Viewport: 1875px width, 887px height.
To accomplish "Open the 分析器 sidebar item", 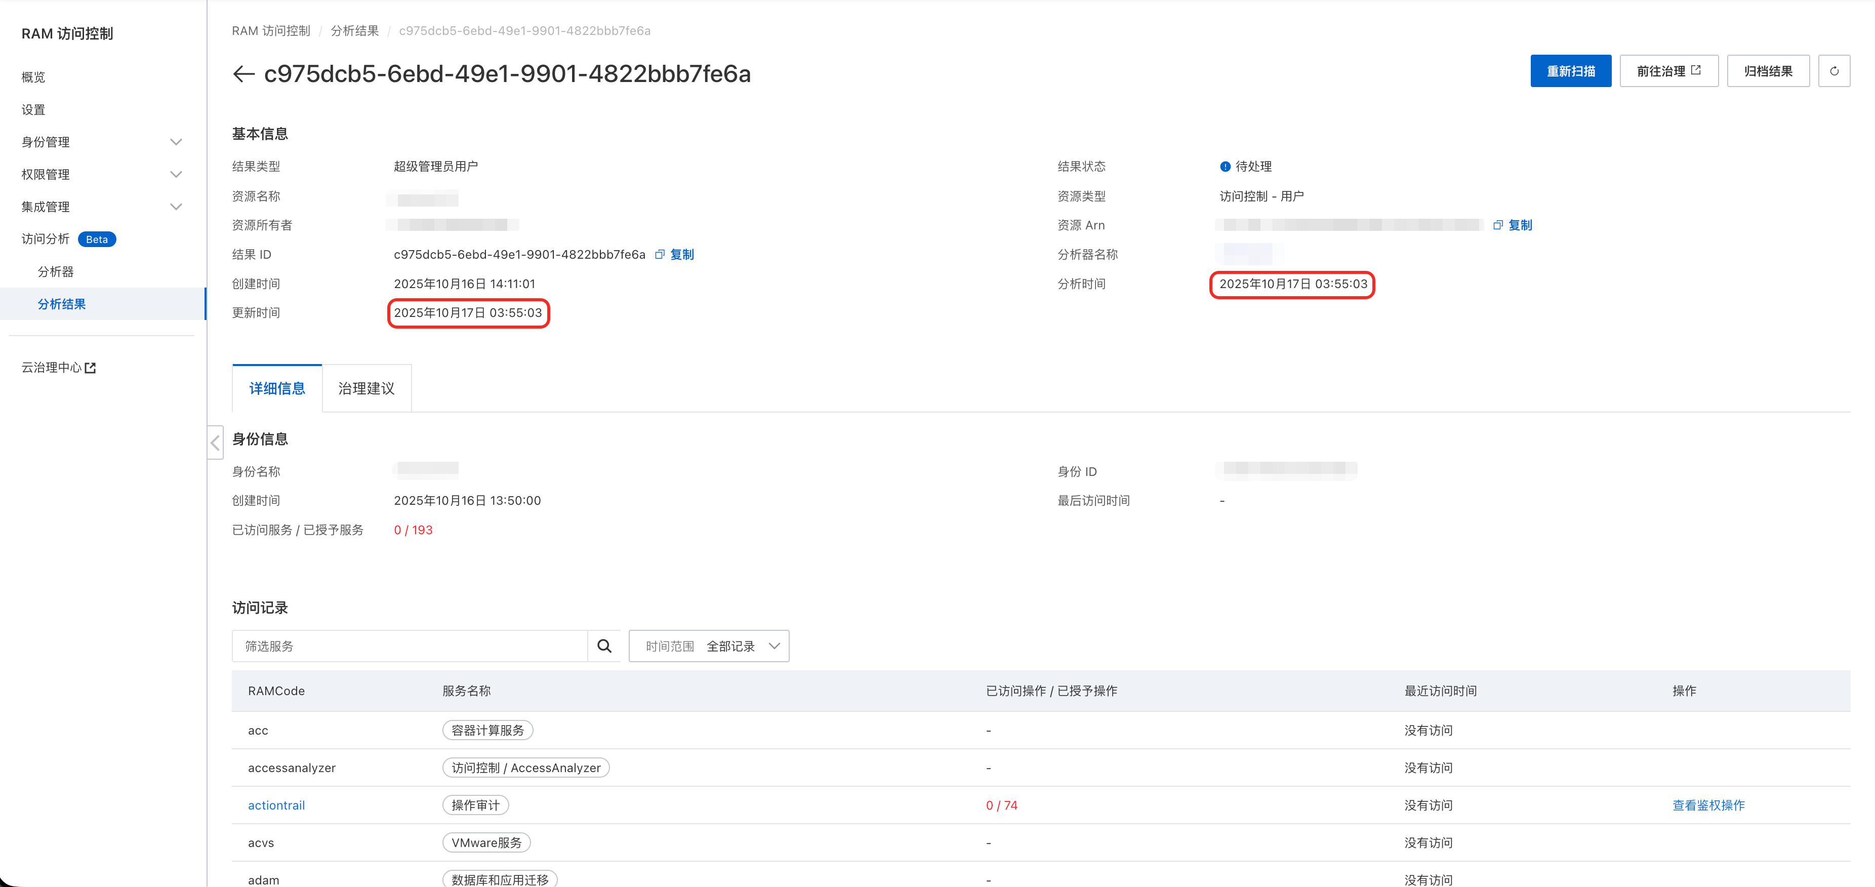I will pyautogui.click(x=56, y=272).
